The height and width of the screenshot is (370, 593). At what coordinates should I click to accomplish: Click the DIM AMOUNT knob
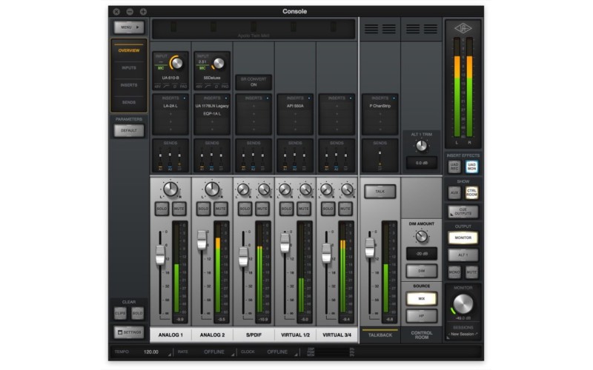pyautogui.click(x=421, y=236)
